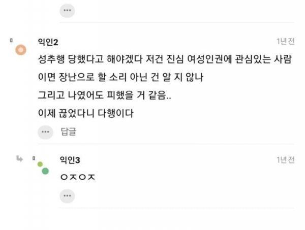The image size is (305, 230).
Task: Click the comment line starting with 성추행 당했다고
Action: pyautogui.click(x=165, y=61)
